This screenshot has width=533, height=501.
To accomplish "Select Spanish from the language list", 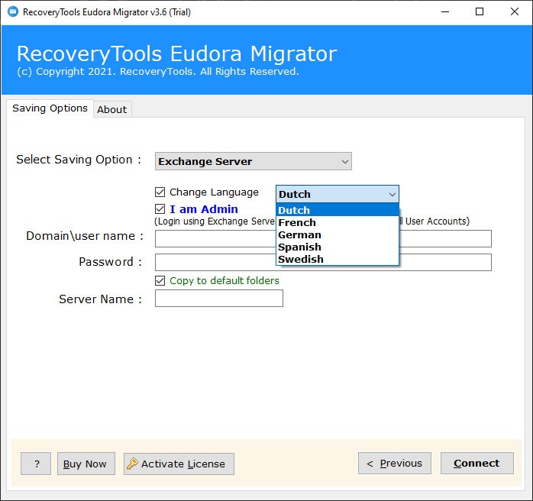I will (x=338, y=247).
